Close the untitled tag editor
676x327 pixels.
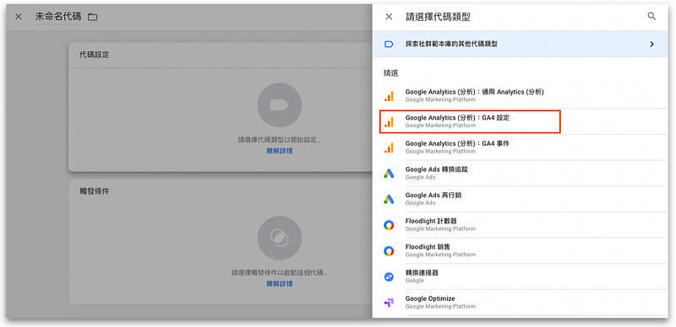tap(19, 17)
